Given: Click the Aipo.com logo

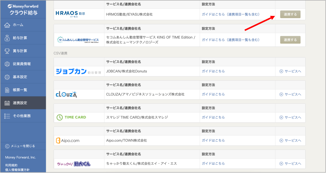Looking at the screenshot, I should (x=68, y=141).
